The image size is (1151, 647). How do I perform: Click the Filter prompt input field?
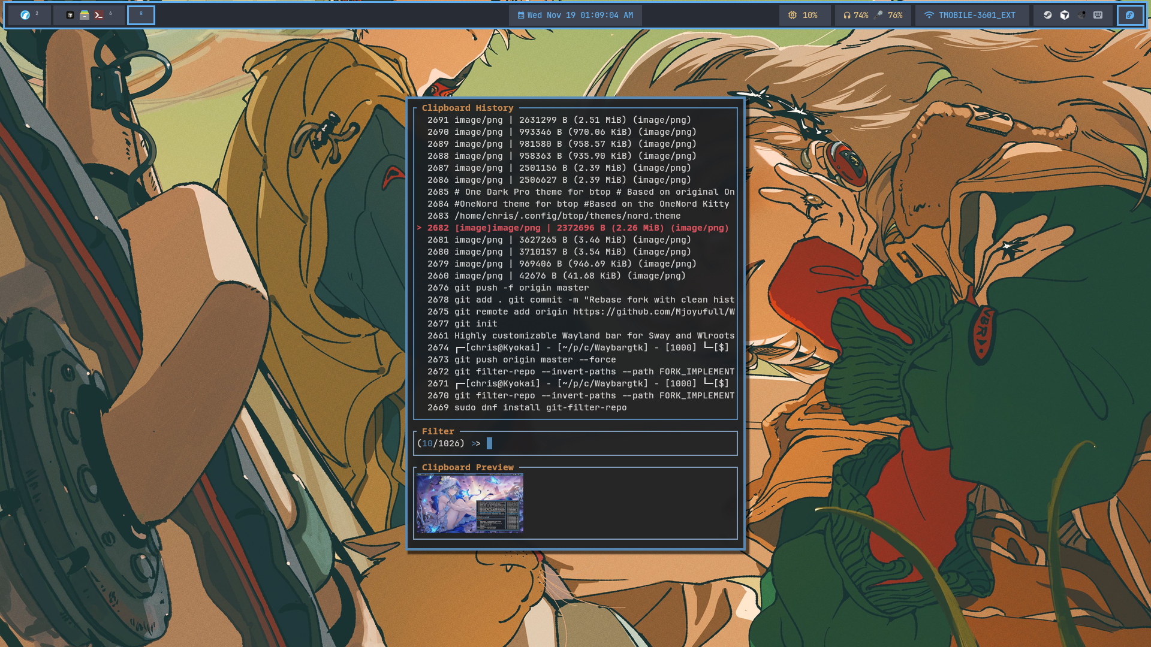[x=599, y=443]
